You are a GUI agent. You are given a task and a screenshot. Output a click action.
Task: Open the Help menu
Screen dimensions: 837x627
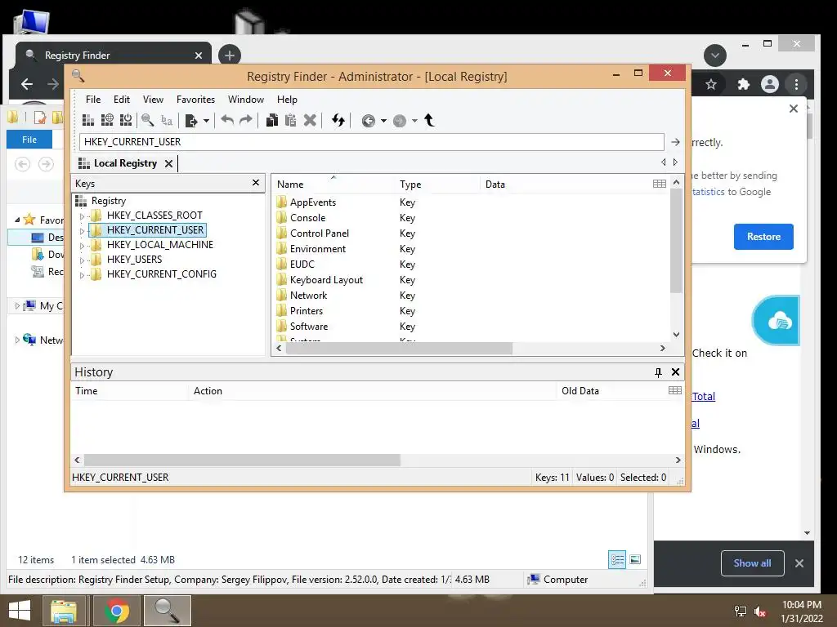pos(287,100)
